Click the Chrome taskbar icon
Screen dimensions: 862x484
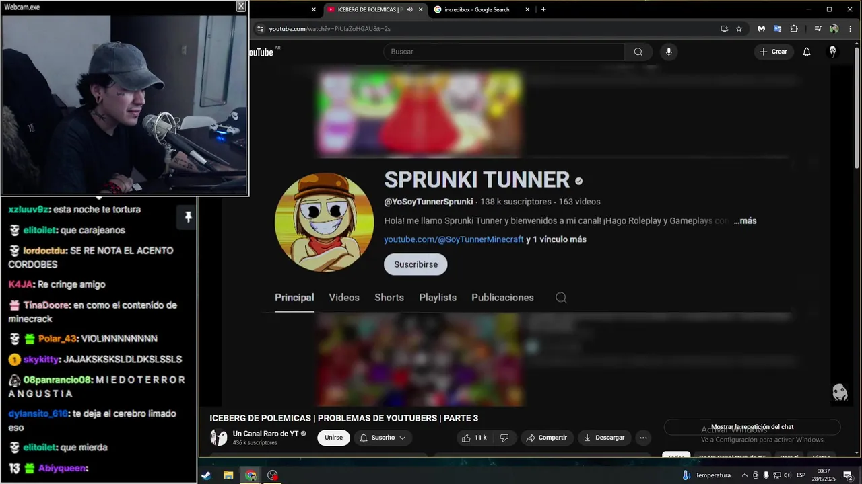click(251, 475)
